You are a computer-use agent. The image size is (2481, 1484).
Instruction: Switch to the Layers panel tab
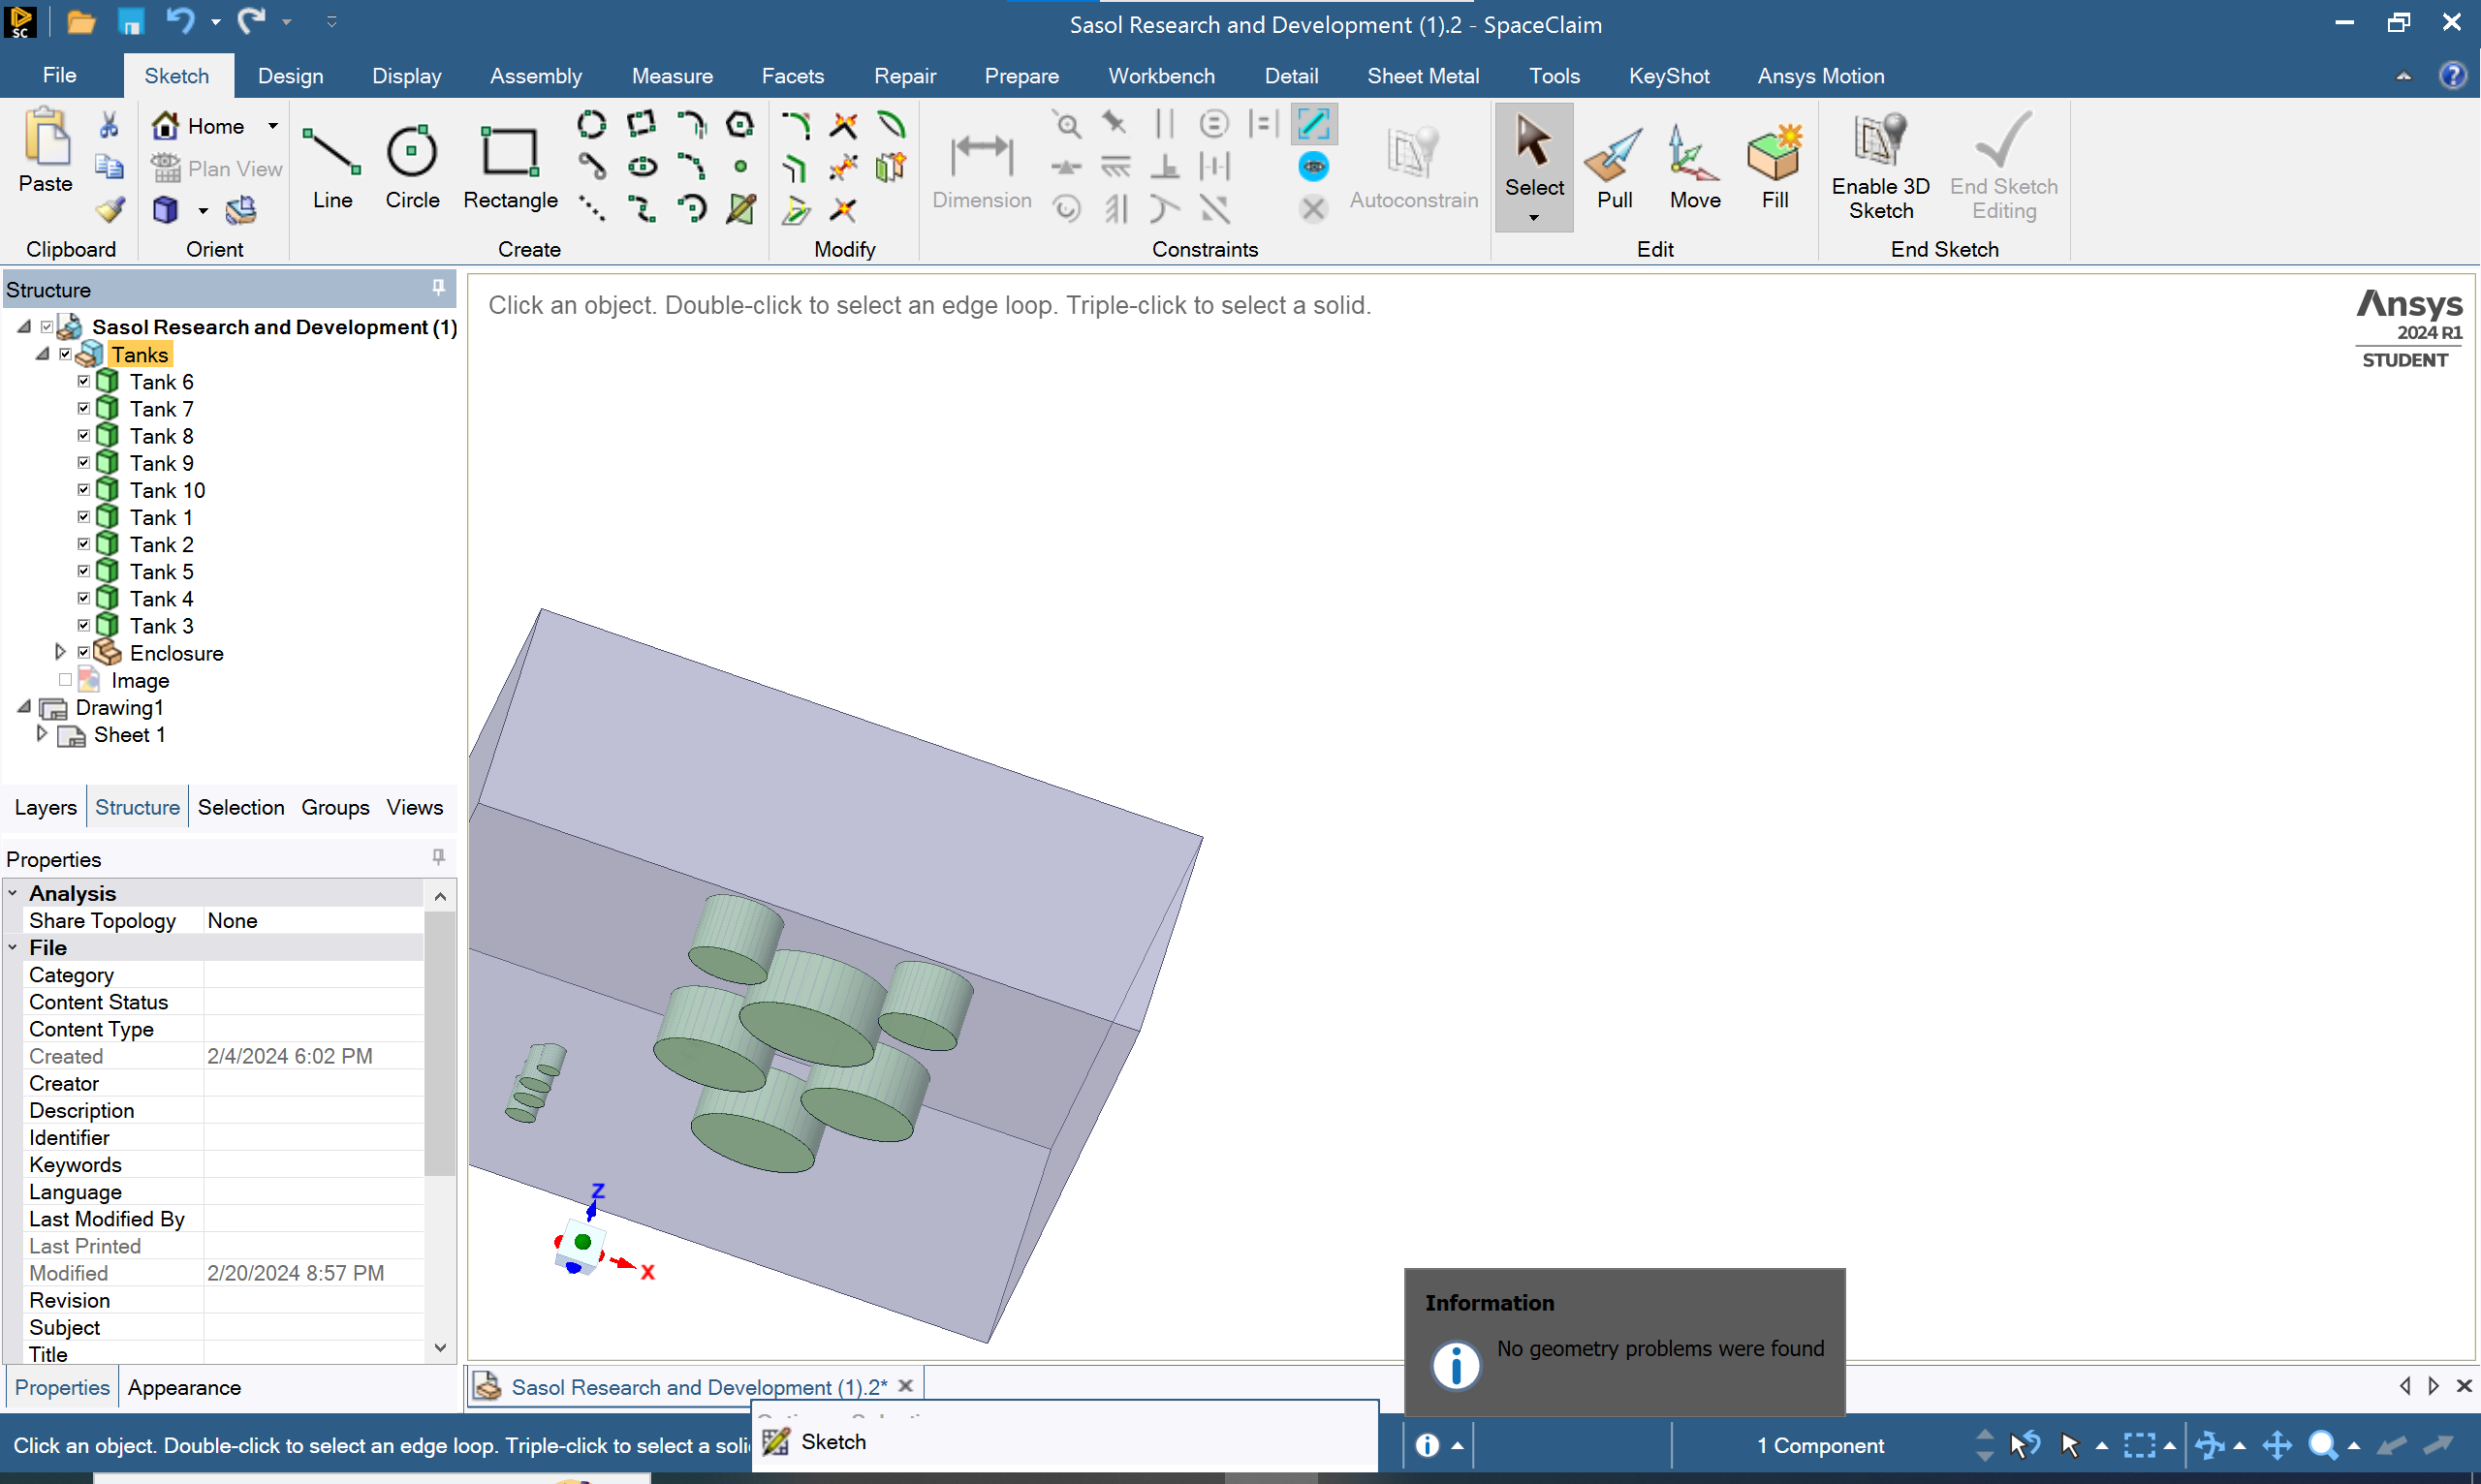pos(45,807)
